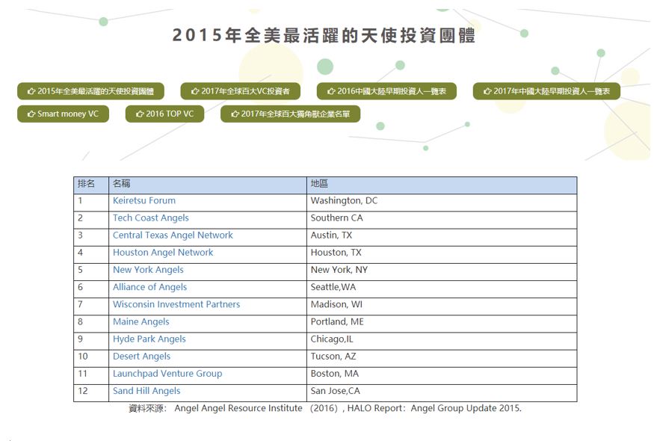Visit Wisconsin Investment Partners link
654x441 pixels.
click(176, 304)
